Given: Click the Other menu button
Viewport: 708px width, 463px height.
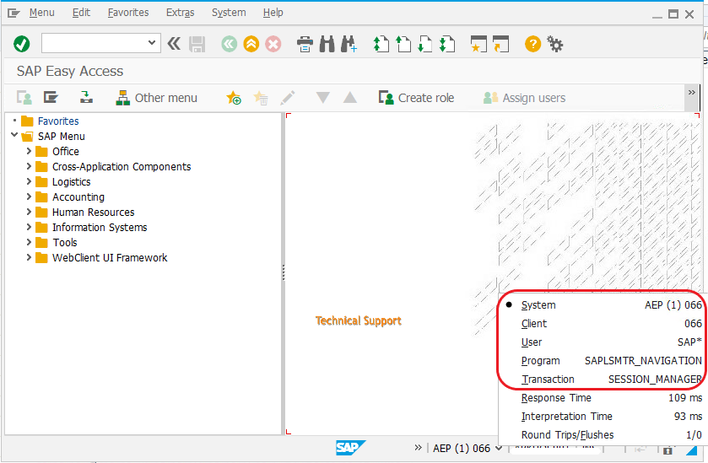Looking at the screenshot, I should pos(156,98).
